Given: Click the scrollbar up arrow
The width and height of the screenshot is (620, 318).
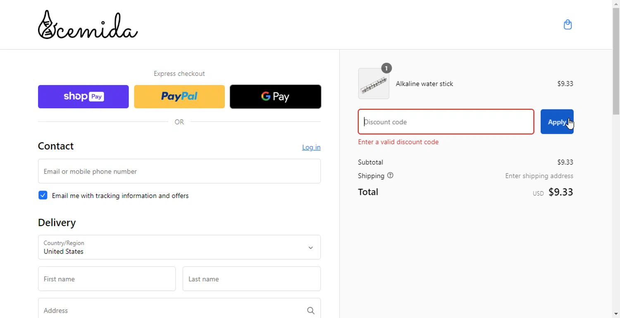Looking at the screenshot, I should [x=616, y=4].
